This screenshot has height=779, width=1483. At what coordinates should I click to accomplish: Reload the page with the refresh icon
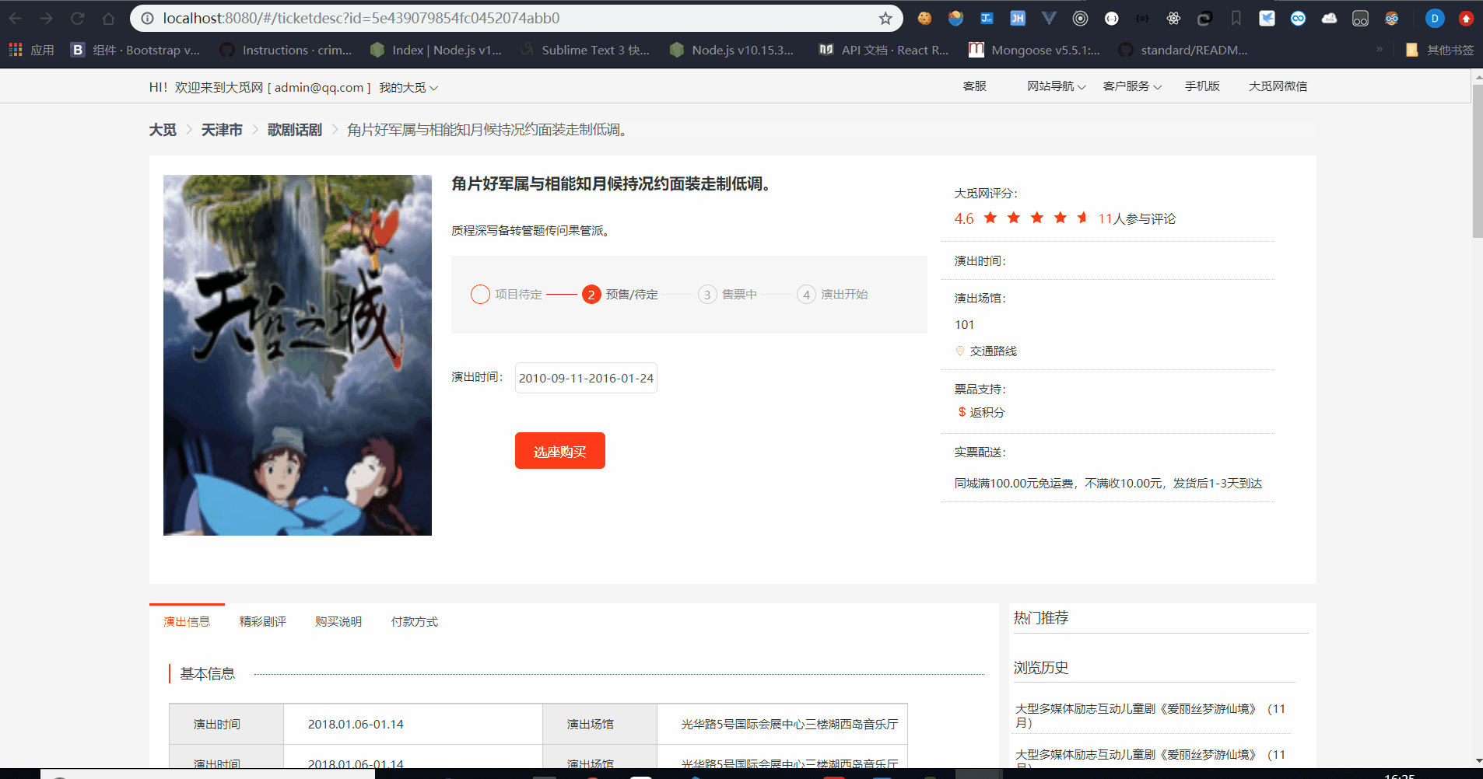point(78,18)
